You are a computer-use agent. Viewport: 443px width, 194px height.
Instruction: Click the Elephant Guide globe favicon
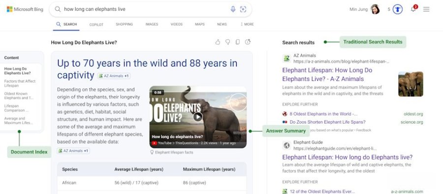coord(286,145)
